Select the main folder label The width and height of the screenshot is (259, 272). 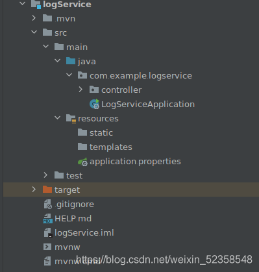pos(77,47)
